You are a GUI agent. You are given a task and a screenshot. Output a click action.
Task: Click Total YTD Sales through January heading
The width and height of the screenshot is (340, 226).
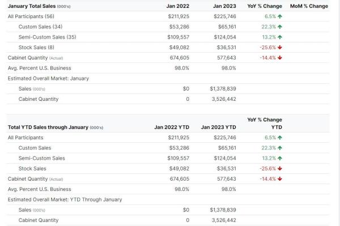(56, 127)
